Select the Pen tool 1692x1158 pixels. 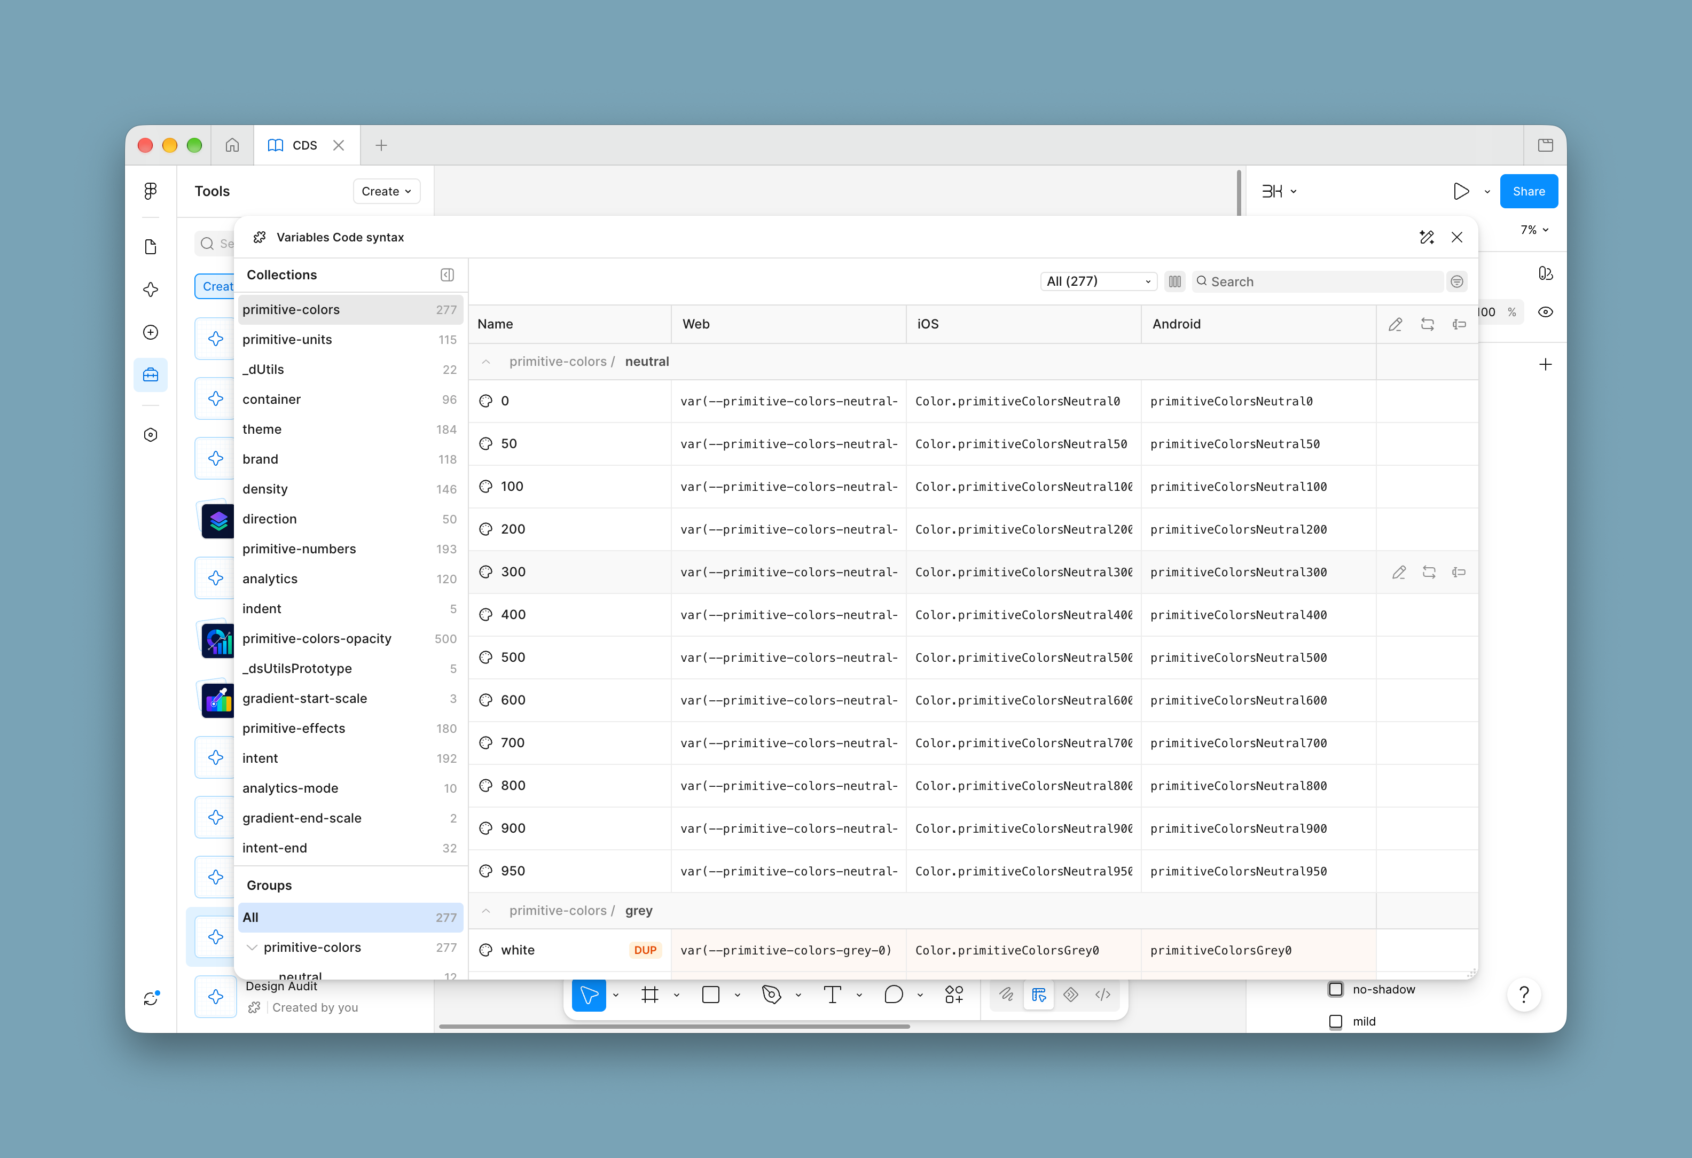(x=772, y=995)
